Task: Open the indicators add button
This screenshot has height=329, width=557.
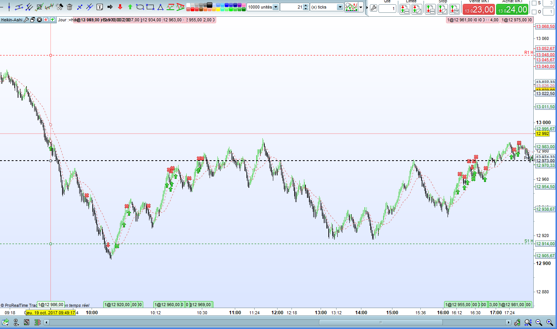Action: pyautogui.click(x=351, y=7)
